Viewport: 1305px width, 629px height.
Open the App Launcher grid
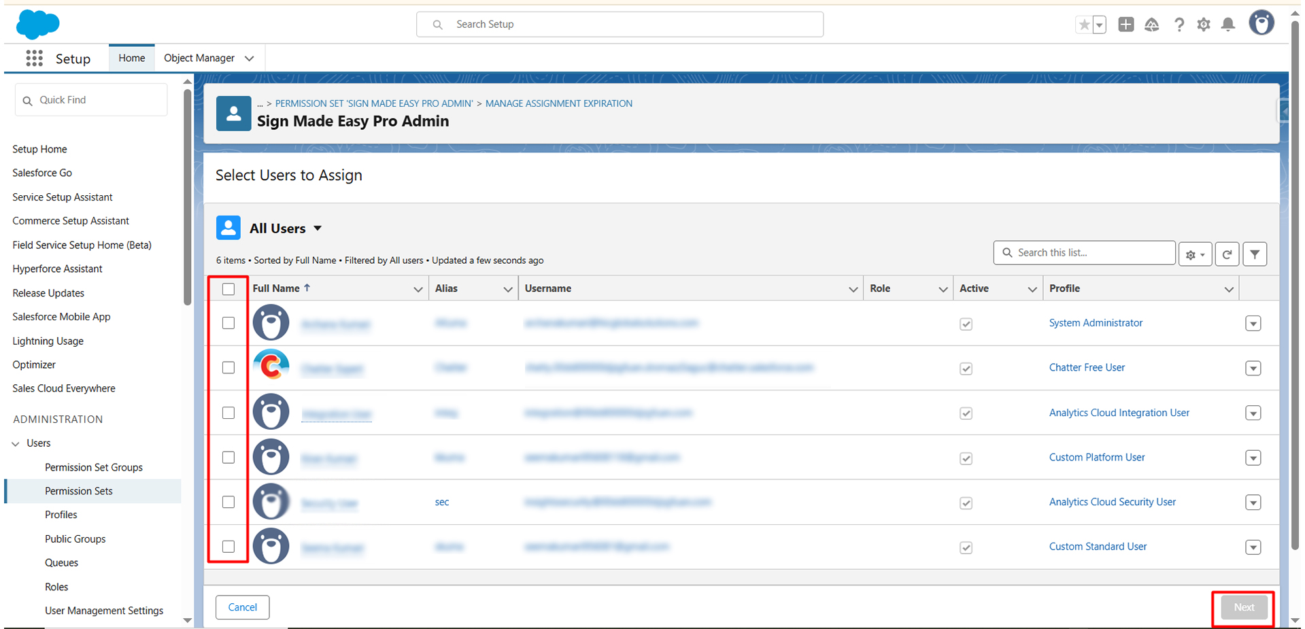click(34, 58)
